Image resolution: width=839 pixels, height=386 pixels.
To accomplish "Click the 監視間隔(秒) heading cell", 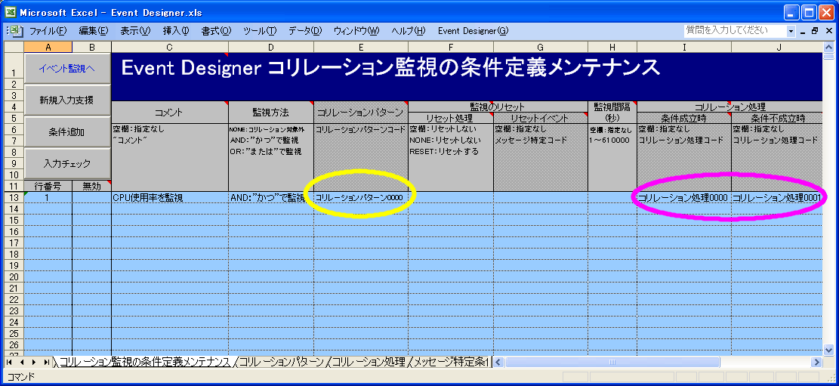I will (612, 113).
